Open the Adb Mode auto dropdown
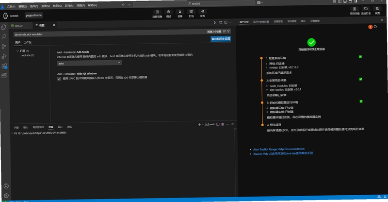Image resolution: width=388 pixels, height=202 pixels. (89, 63)
